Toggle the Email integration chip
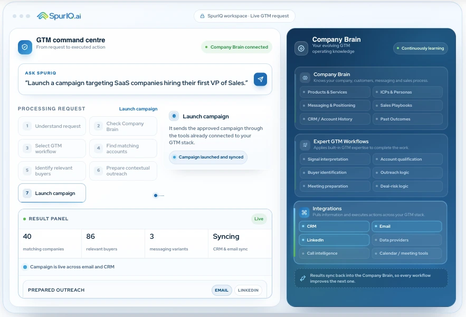The height and width of the screenshot is (317, 466). [x=406, y=226]
